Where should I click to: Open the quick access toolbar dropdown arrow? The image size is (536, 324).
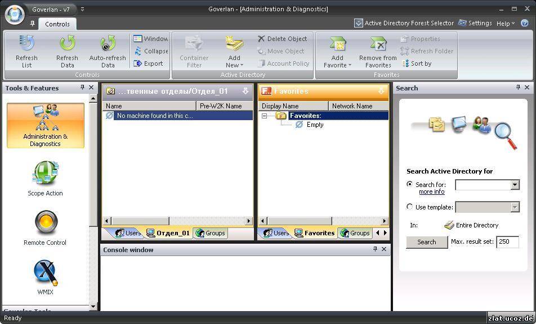click(82, 9)
